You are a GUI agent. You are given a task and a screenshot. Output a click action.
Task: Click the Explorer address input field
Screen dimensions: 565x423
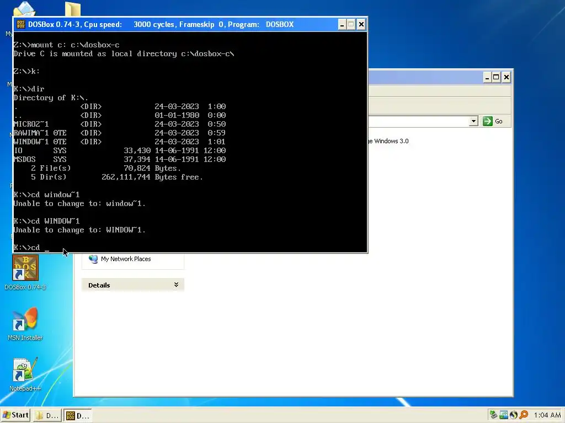tap(419, 121)
